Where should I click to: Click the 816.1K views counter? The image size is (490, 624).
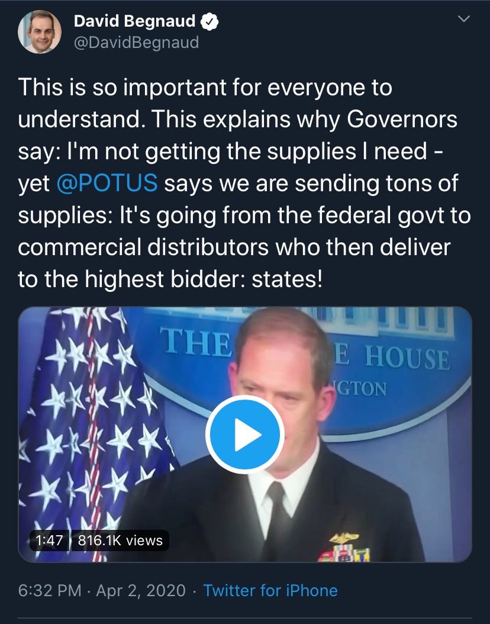click(121, 541)
